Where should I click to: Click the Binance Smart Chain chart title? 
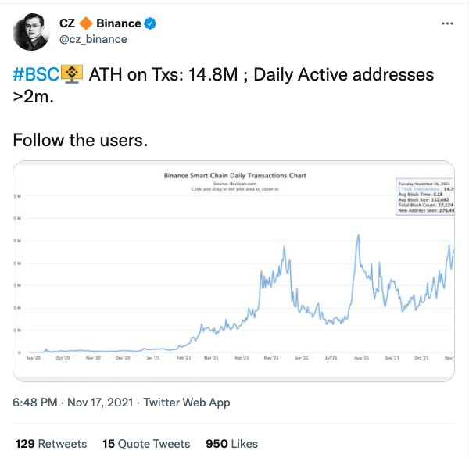234,177
